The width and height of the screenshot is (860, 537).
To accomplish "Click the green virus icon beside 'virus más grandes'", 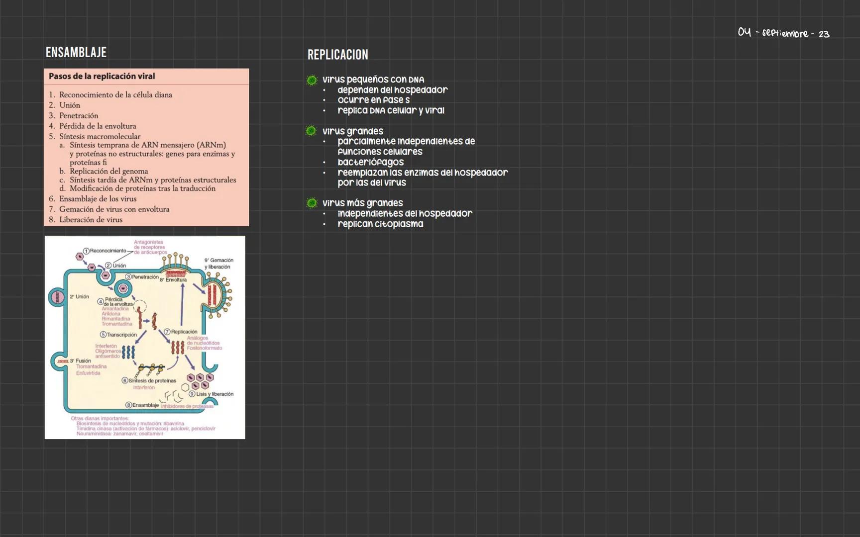I will coord(312,203).
